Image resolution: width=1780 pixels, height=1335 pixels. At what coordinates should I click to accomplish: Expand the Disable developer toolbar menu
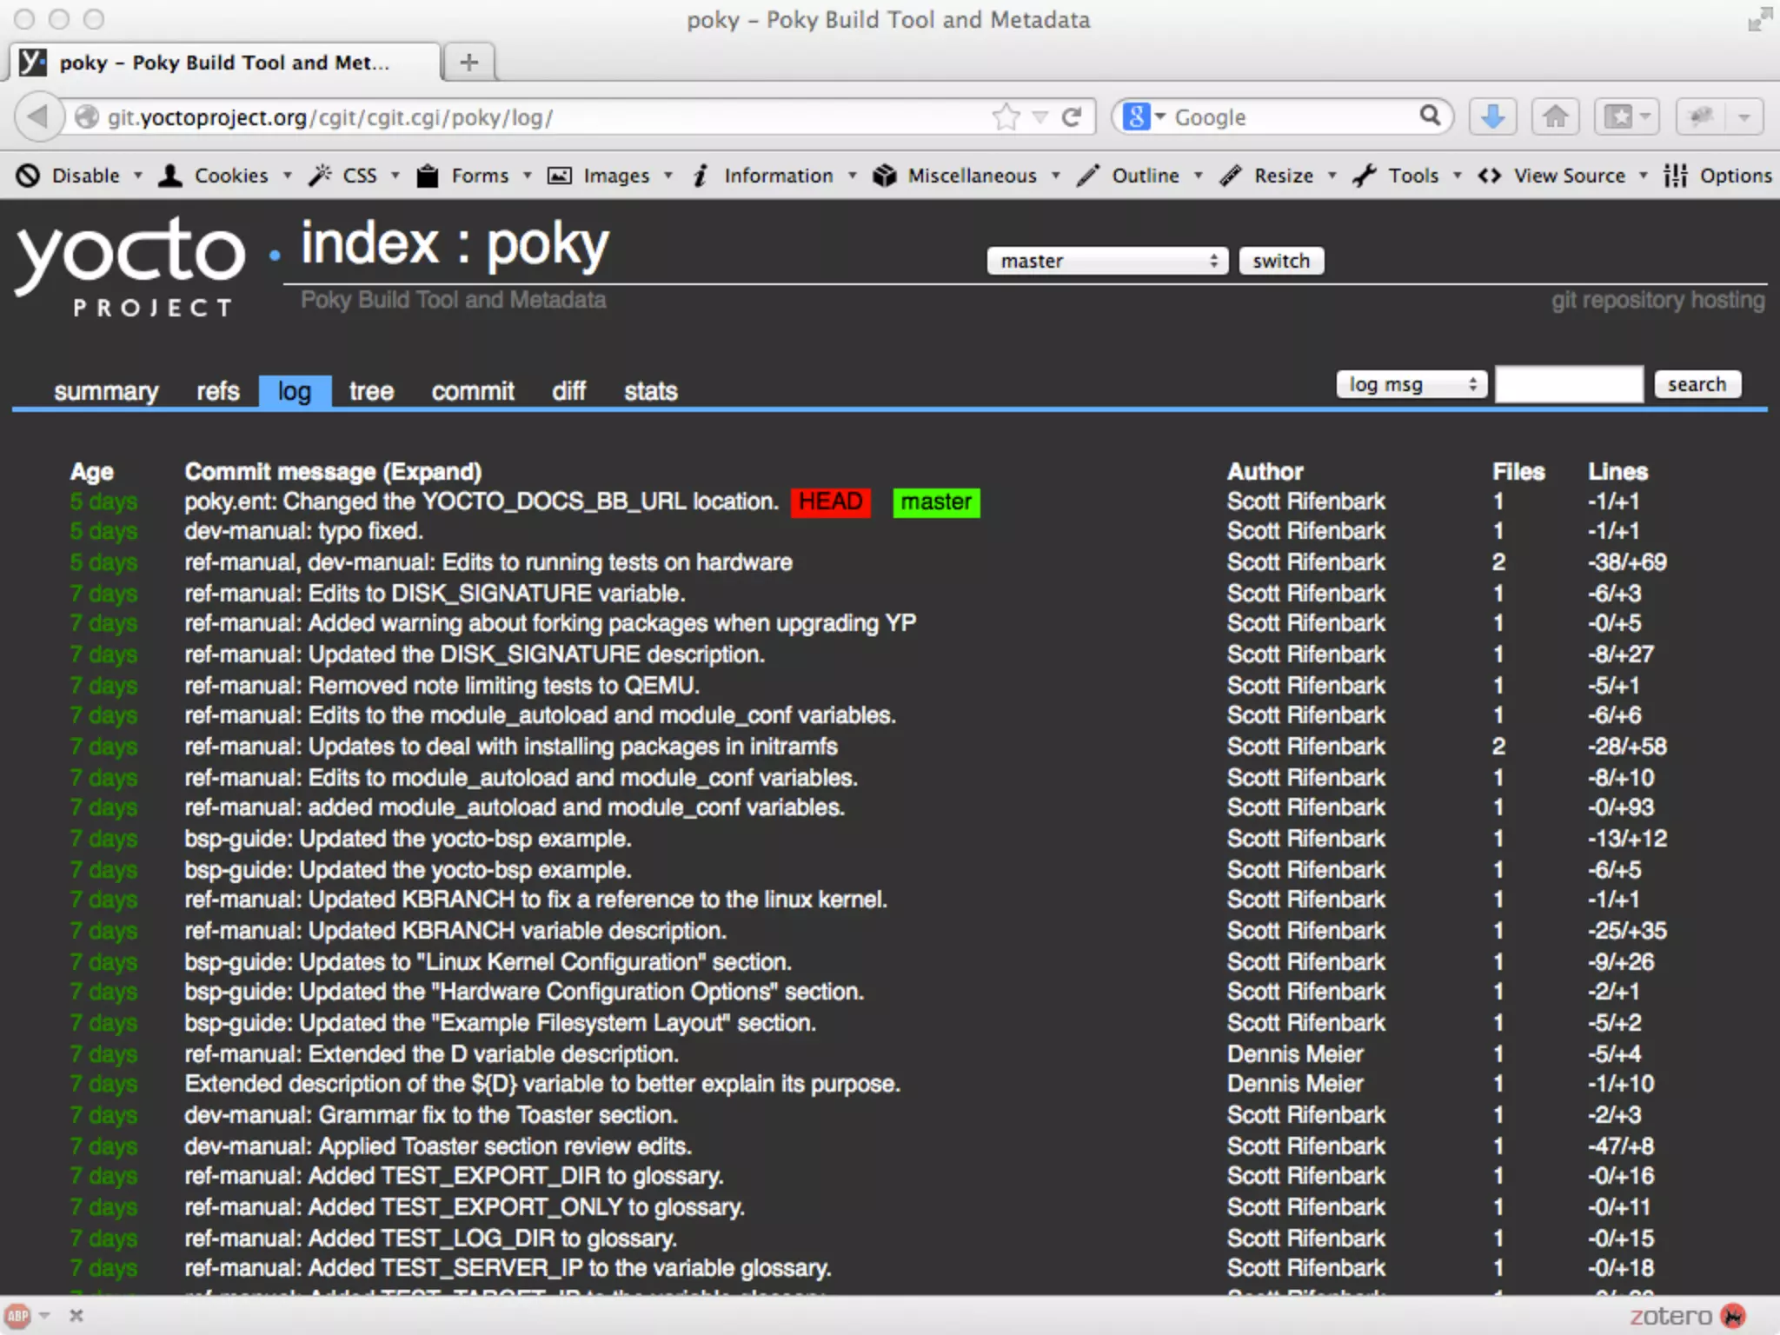pos(84,176)
